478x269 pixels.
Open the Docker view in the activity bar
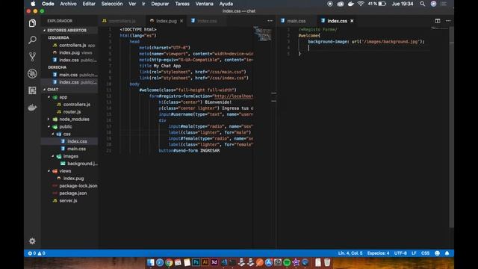pyautogui.click(x=32, y=107)
